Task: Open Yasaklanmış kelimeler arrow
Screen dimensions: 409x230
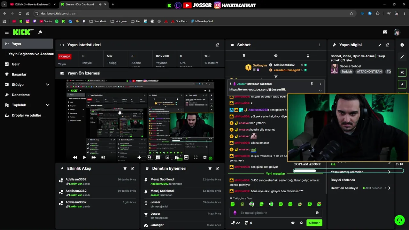Action: pos(389,172)
